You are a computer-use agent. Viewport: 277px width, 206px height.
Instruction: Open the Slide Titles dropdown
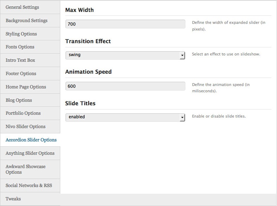[x=125, y=117]
